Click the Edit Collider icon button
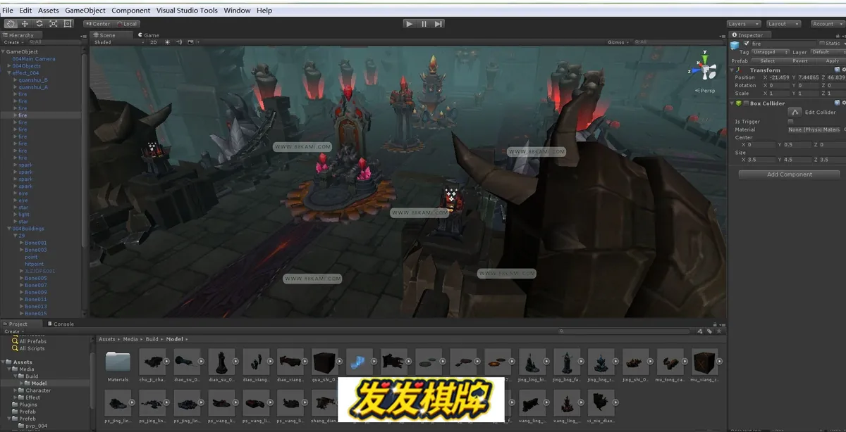Viewport: 846px width, 432px height. [795, 112]
